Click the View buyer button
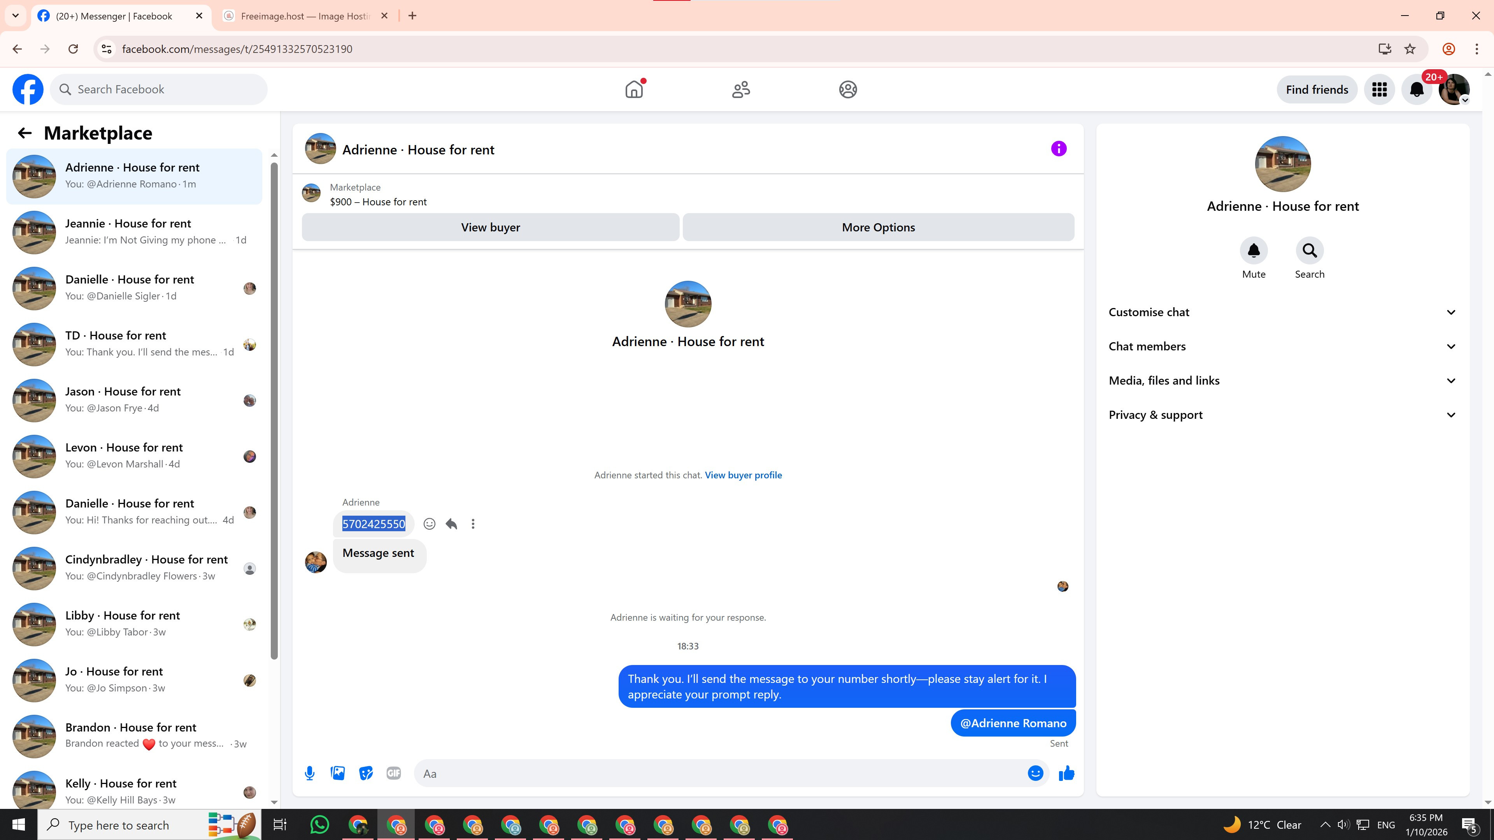The height and width of the screenshot is (840, 1494). [490, 227]
